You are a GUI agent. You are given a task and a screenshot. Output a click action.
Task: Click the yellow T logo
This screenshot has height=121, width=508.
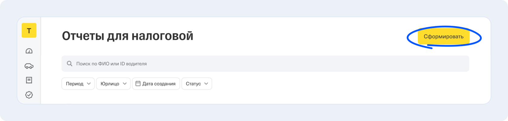click(x=29, y=30)
